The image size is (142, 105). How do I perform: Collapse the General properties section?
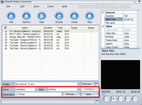[x=103, y=12]
